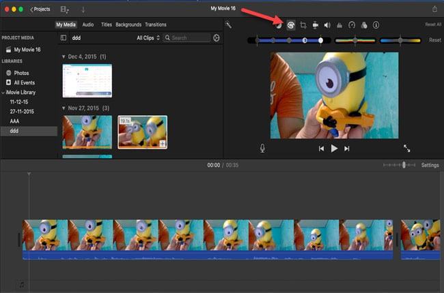
Task: Open the Cropping tool
Action: (303, 25)
